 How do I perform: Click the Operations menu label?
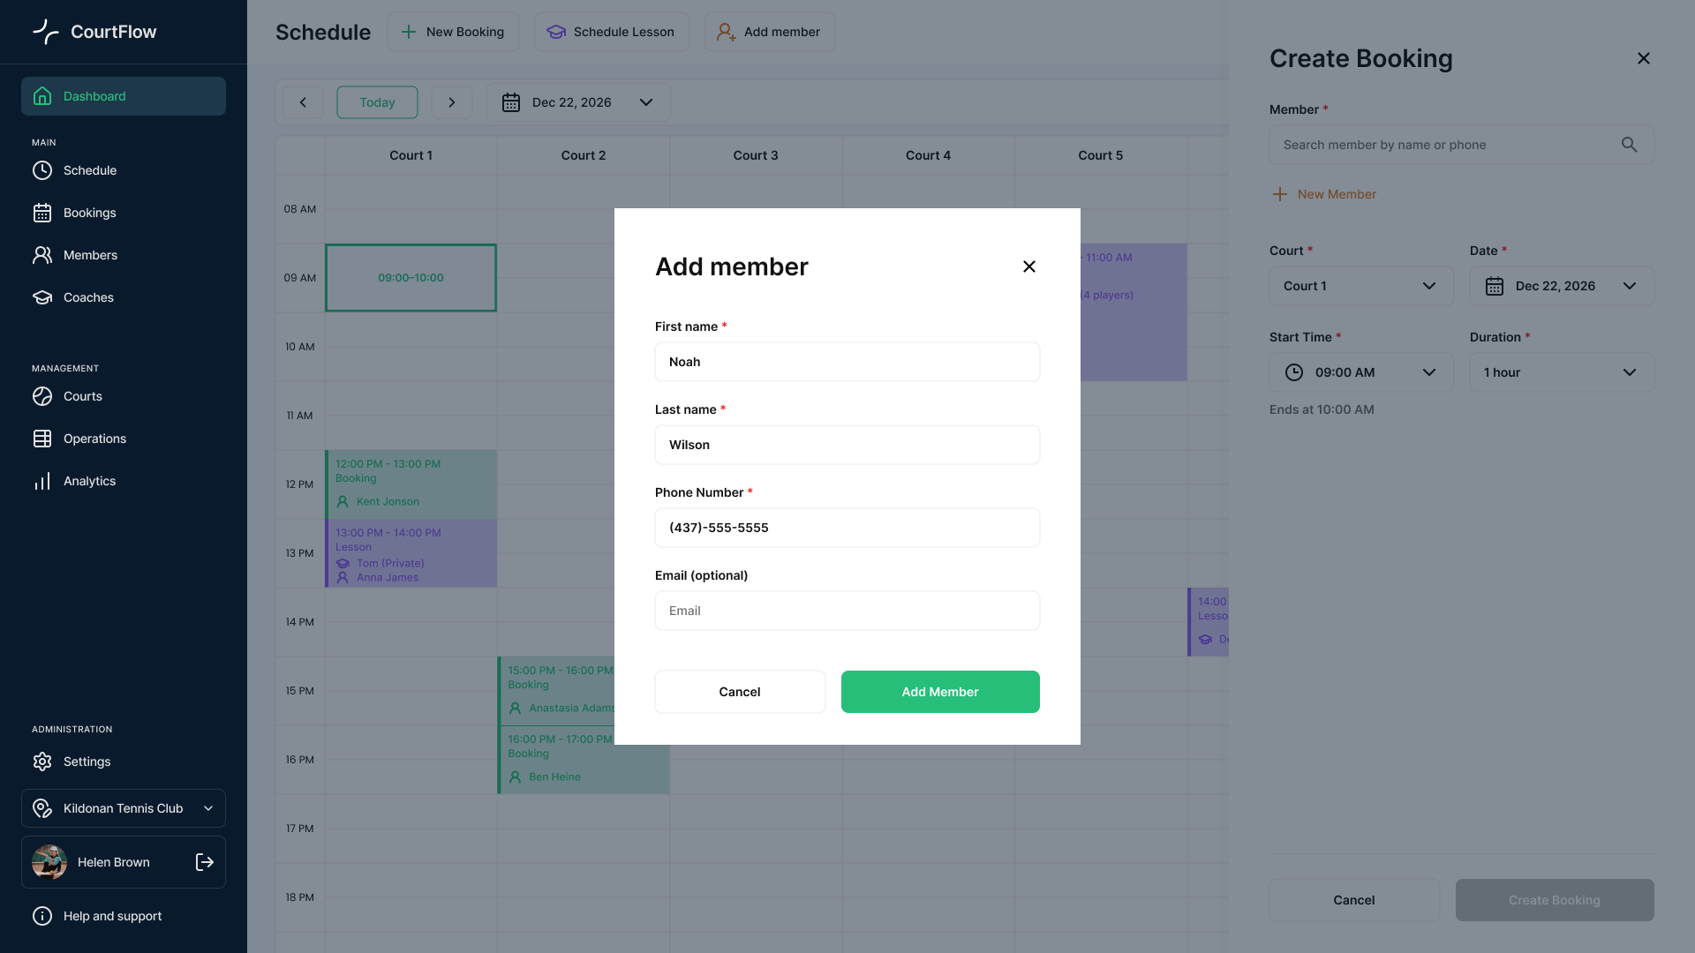94,439
